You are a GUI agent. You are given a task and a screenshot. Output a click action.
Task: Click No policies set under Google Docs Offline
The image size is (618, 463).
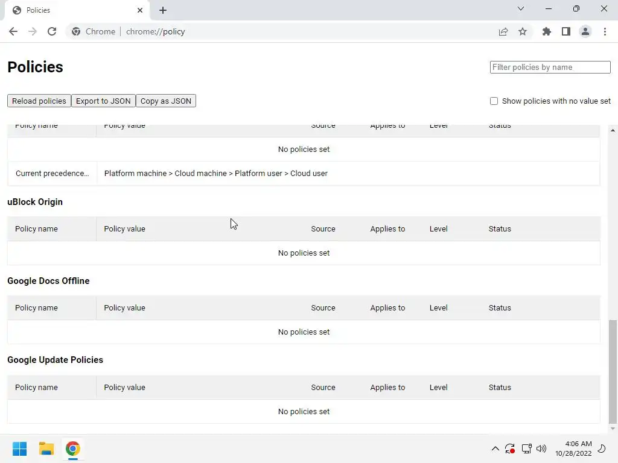[x=304, y=332]
